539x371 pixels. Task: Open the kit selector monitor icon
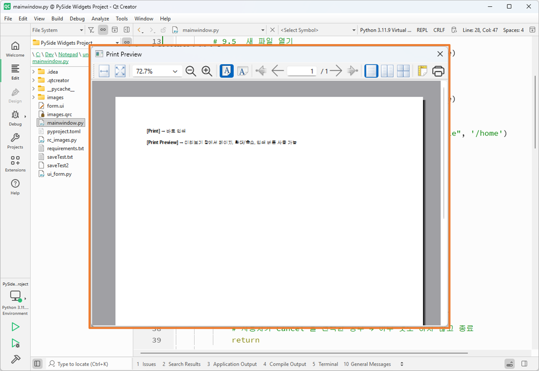pyautogui.click(x=15, y=295)
